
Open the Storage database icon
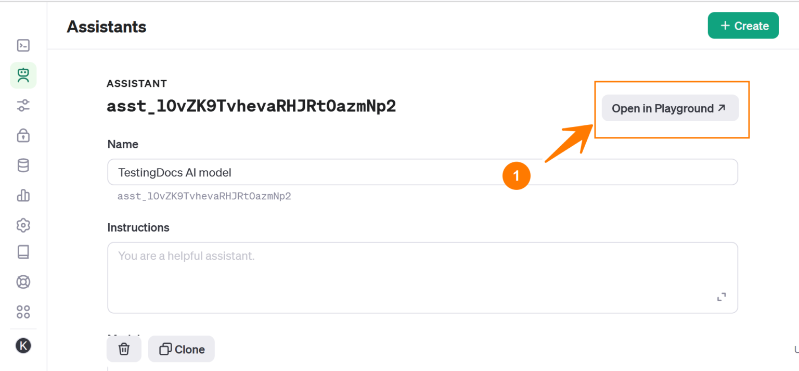coord(23,165)
